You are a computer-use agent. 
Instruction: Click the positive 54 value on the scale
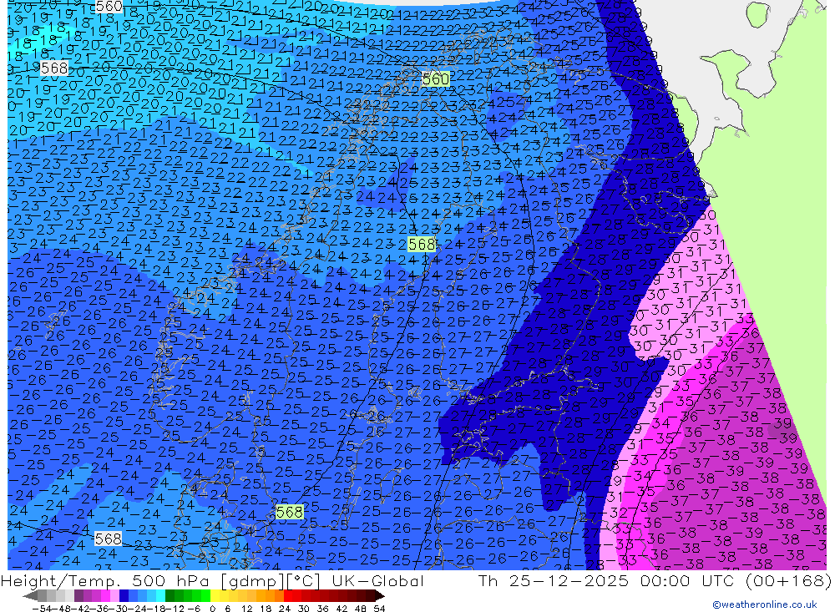(x=379, y=609)
